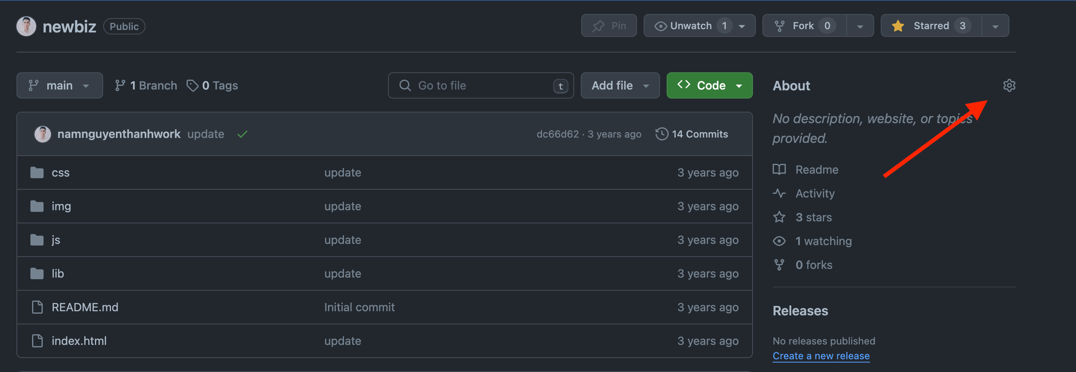View the 1 Branch list

tap(146, 85)
